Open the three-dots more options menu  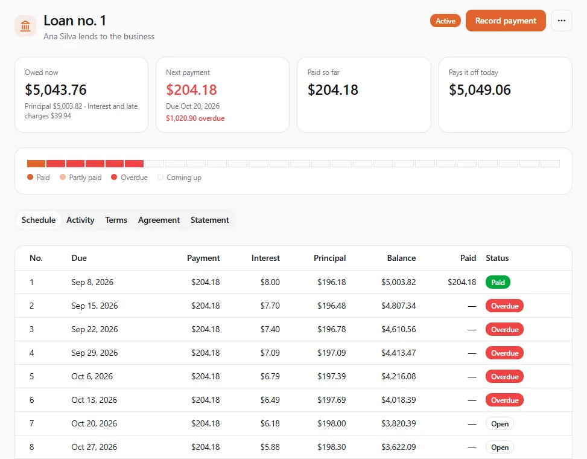561,21
